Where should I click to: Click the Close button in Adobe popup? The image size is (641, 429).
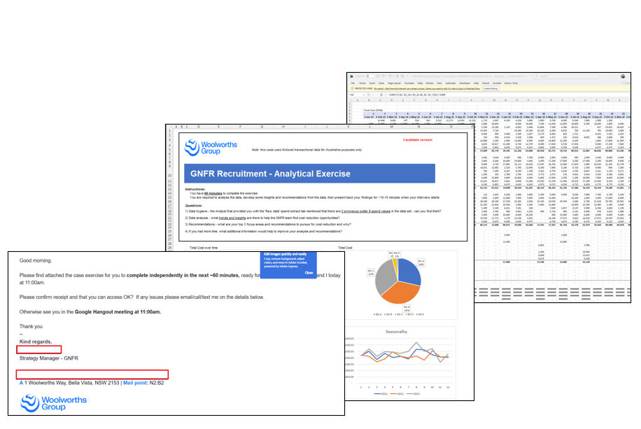pyautogui.click(x=309, y=273)
